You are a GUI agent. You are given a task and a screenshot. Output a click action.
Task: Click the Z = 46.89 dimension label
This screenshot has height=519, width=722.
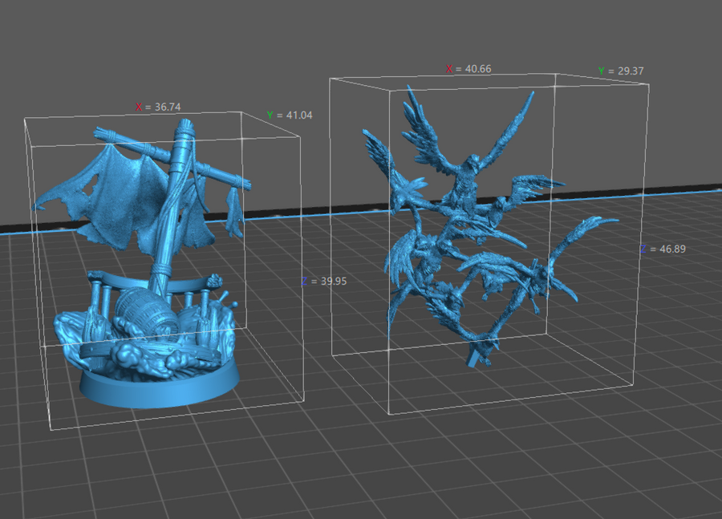(x=663, y=249)
